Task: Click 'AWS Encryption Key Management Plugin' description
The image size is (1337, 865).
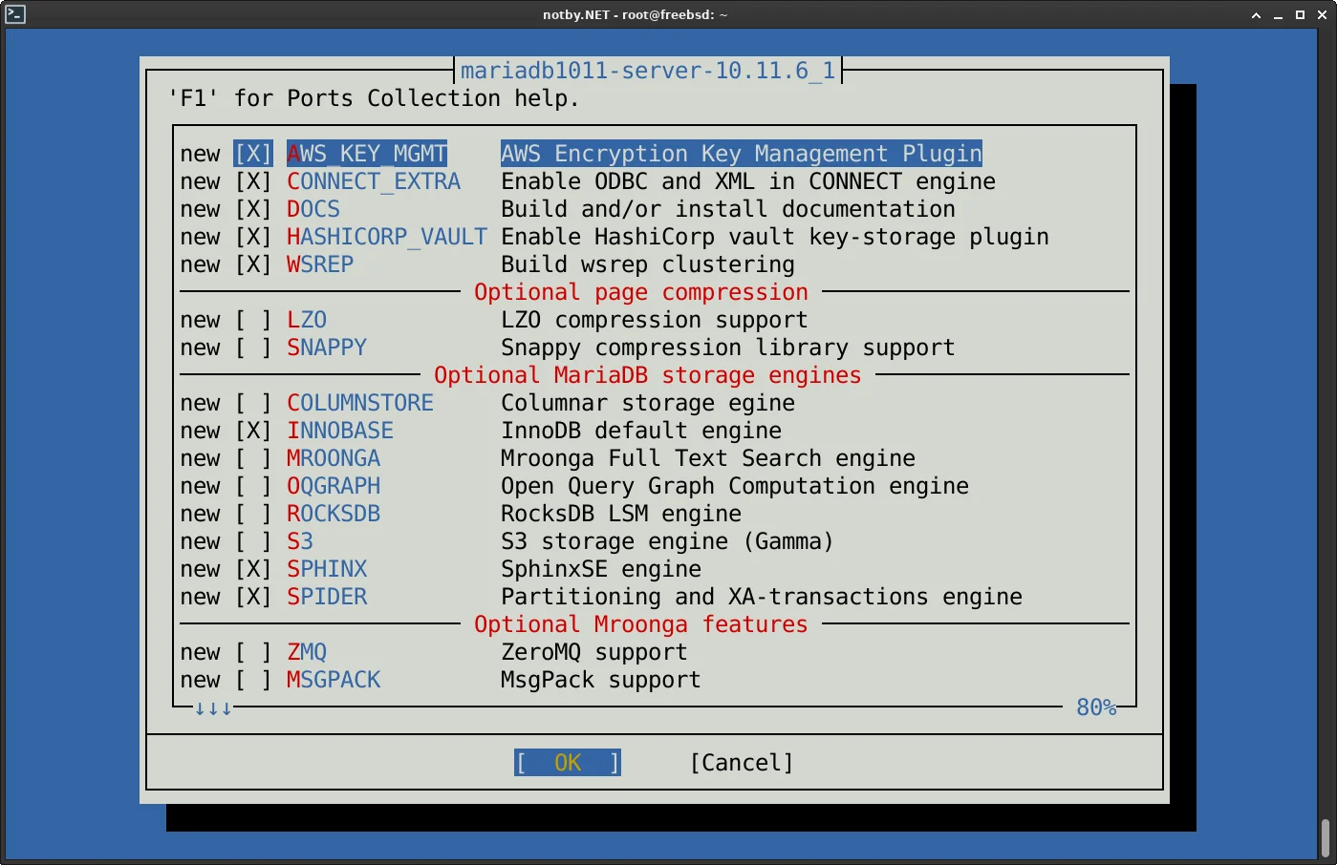Action: coord(742,154)
